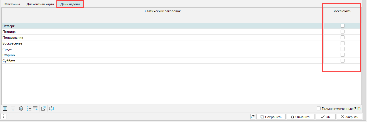The image size is (367, 122).
Task: Enable Исключить for Суббота
Action: click(x=343, y=61)
